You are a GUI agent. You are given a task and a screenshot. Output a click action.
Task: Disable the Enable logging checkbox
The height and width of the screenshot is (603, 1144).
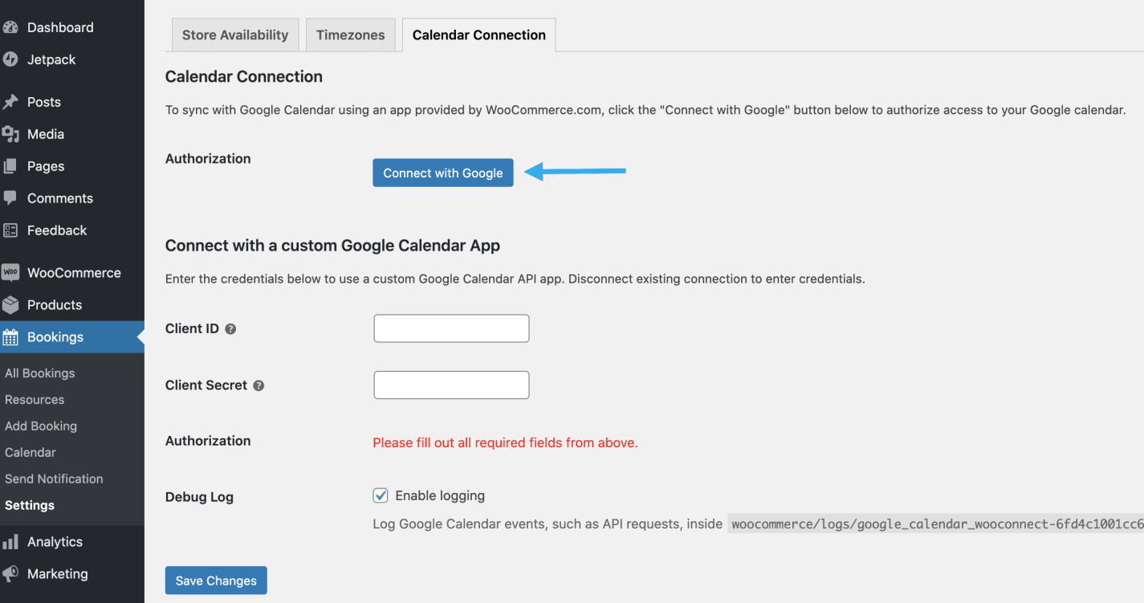pyautogui.click(x=381, y=495)
